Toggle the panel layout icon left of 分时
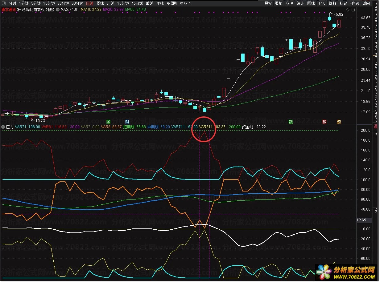Screen dimensions: 380x282 pyautogui.click(x=3, y=3)
